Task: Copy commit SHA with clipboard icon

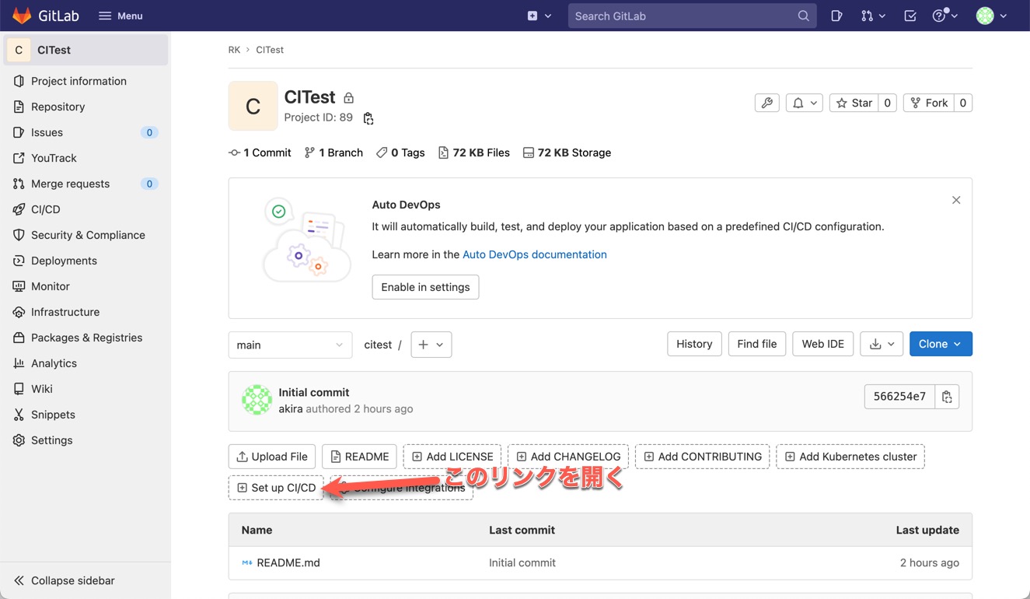Action: coord(947,397)
